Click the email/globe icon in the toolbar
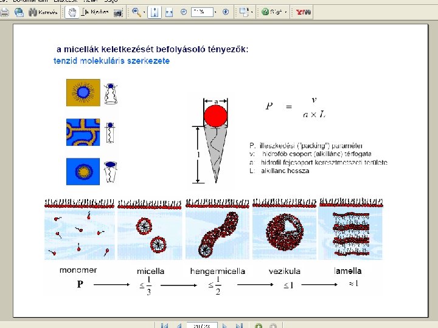This screenshot has width=438, height=328. [19, 12]
